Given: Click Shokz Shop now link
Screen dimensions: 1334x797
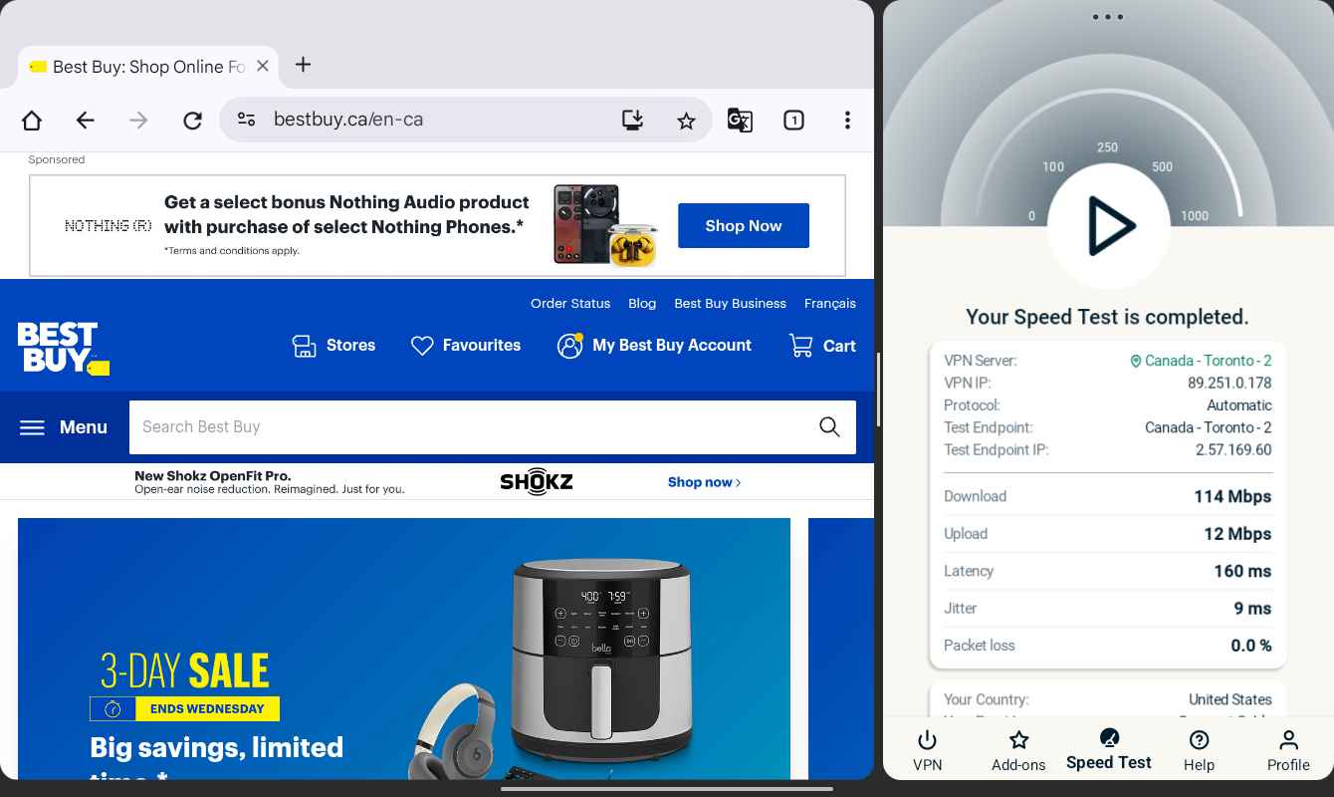Looking at the screenshot, I should [x=704, y=482].
